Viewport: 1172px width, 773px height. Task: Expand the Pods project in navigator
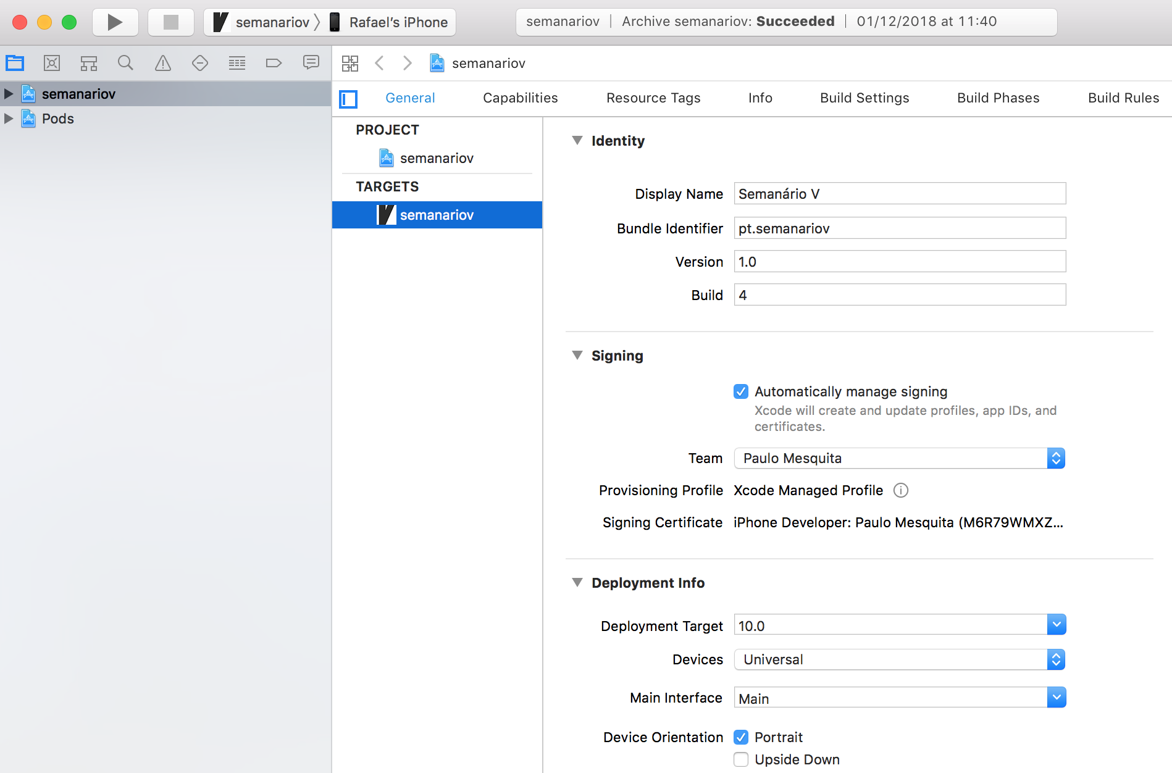click(x=9, y=119)
